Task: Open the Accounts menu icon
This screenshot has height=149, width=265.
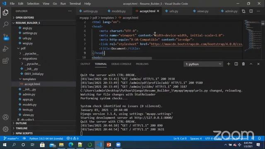Action: pos(5,117)
